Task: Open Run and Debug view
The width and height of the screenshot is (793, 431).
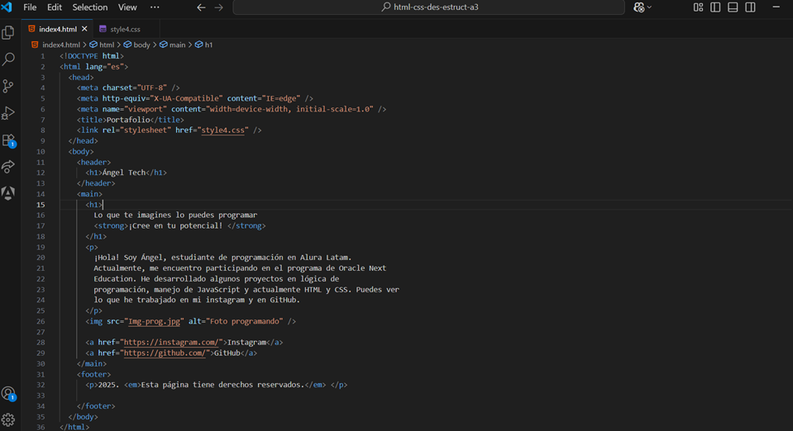Action: tap(8, 112)
